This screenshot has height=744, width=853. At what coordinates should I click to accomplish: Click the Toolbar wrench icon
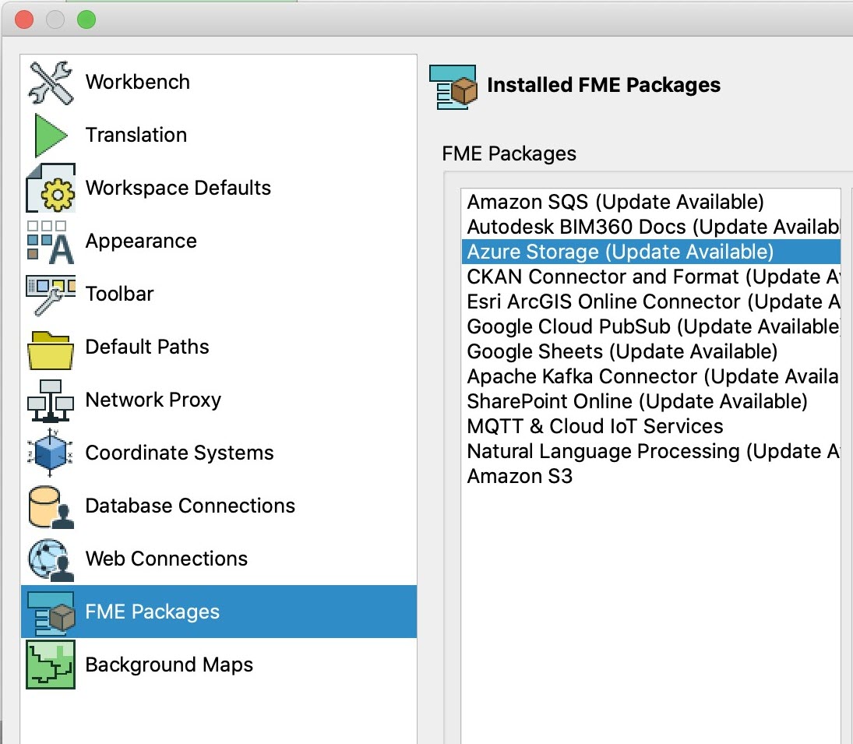(51, 294)
